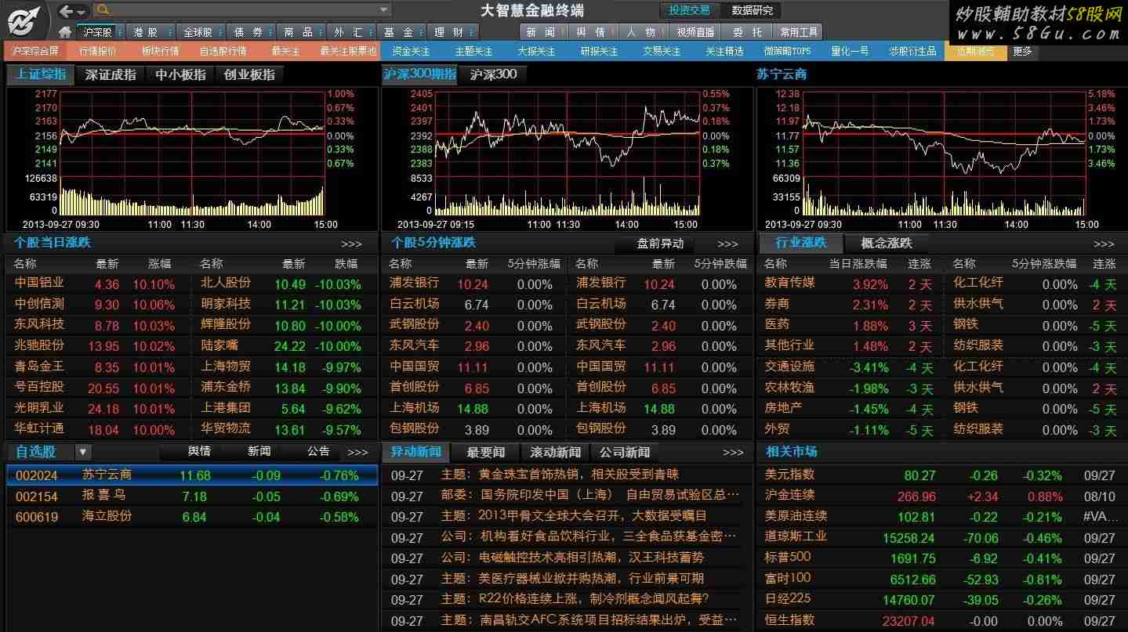Switch to 概念涨跌 tab
The width and height of the screenshot is (1128, 632).
[886, 243]
